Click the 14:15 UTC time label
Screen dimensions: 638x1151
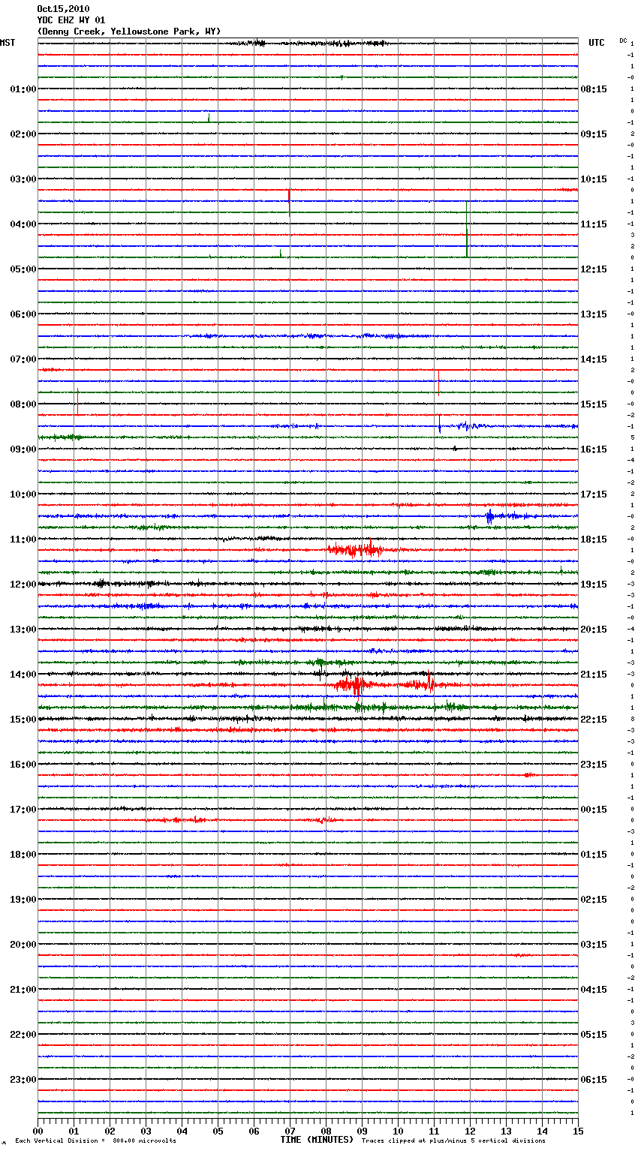pos(594,359)
